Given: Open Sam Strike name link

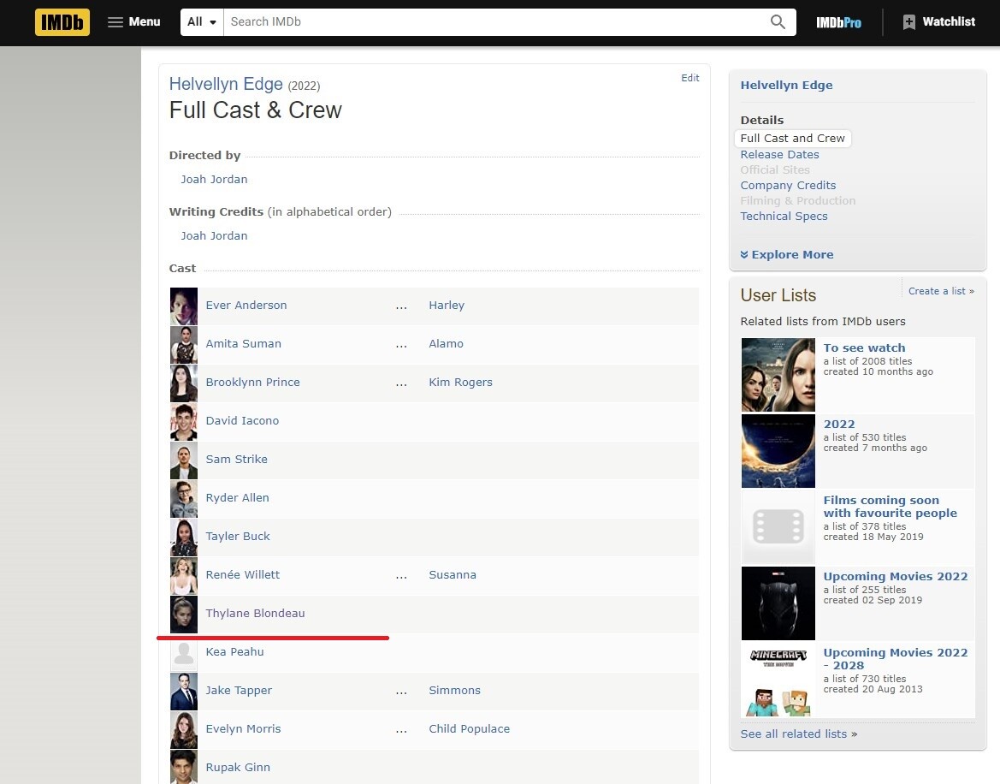Looking at the screenshot, I should pos(237,459).
